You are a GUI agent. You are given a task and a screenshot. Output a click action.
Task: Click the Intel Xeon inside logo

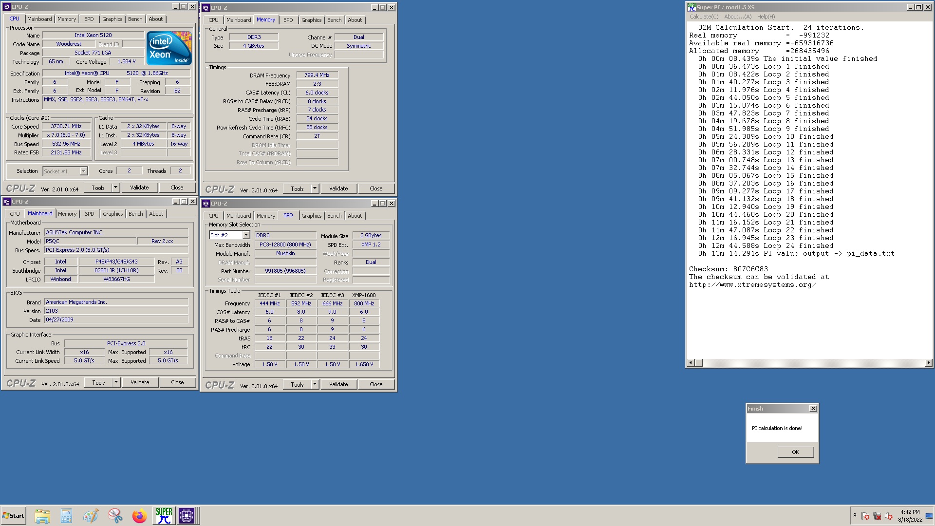point(169,48)
